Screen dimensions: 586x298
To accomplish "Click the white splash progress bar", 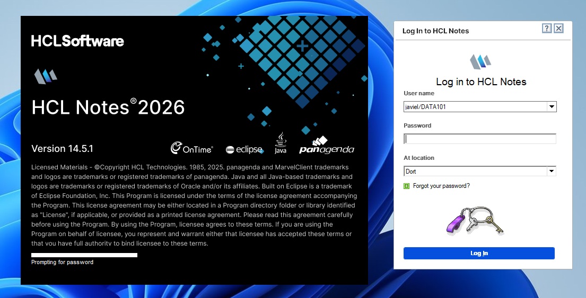I will click(84, 255).
